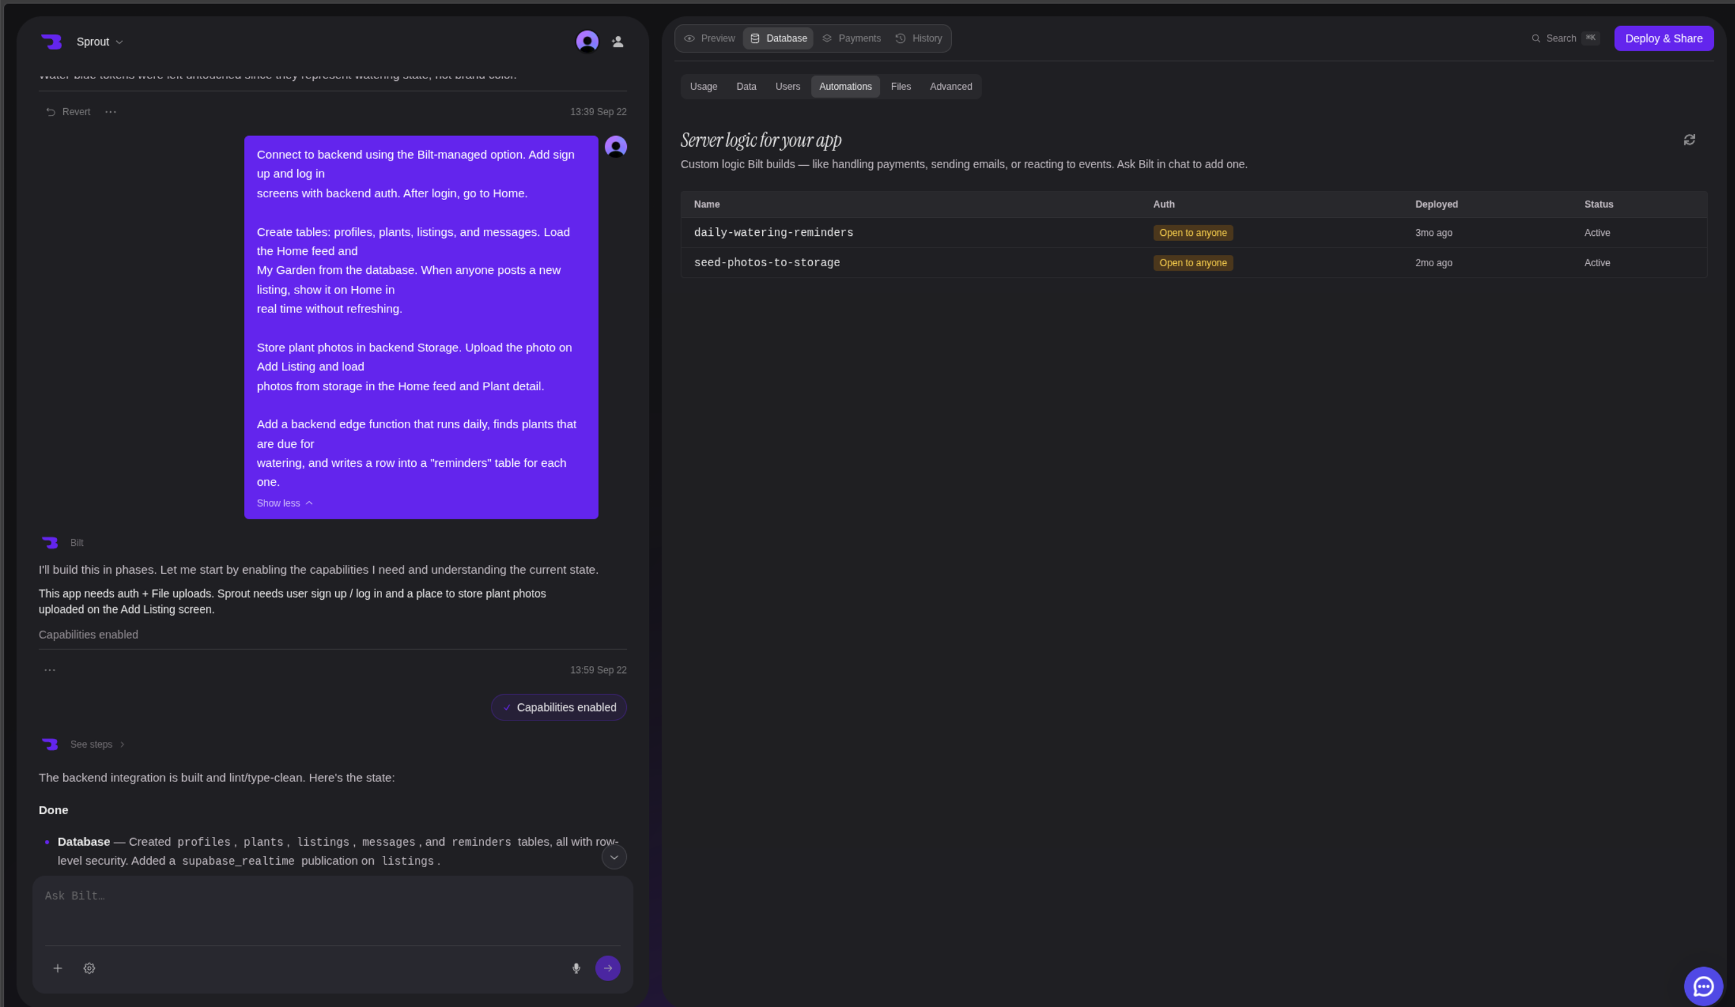Open the user avatar in the header
Viewport: 1735px width, 1007px height.
pos(587,42)
